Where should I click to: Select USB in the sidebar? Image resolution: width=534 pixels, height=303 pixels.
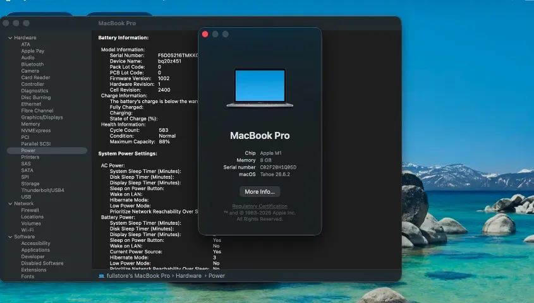(x=26, y=197)
